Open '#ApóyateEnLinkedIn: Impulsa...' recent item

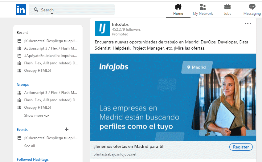coord(51,56)
